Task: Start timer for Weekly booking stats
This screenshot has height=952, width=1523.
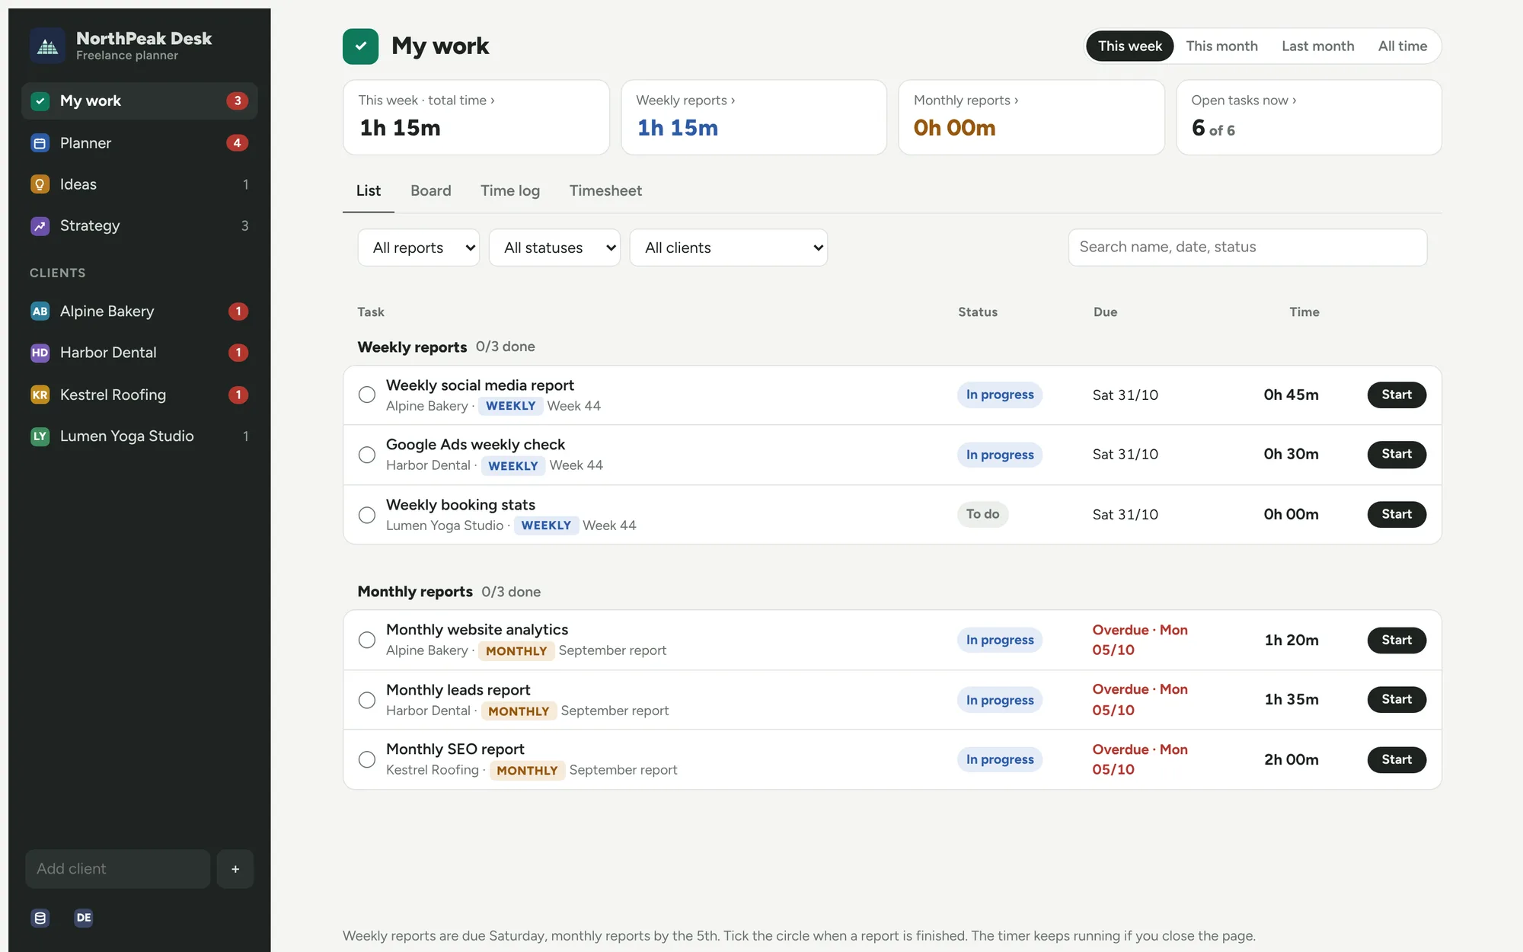Action: (x=1397, y=514)
